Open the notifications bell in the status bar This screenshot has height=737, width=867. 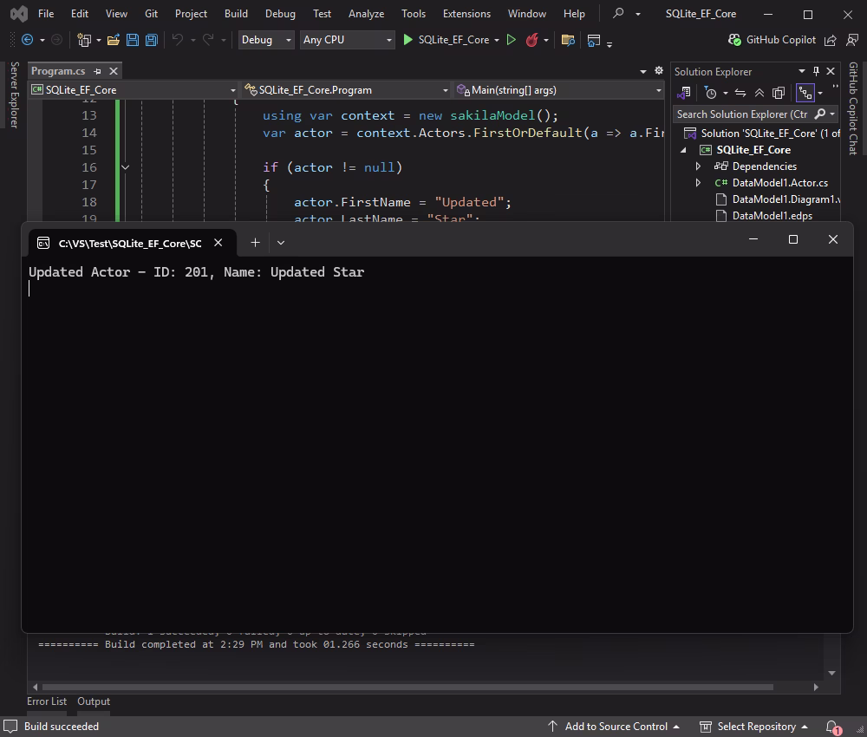(x=830, y=726)
